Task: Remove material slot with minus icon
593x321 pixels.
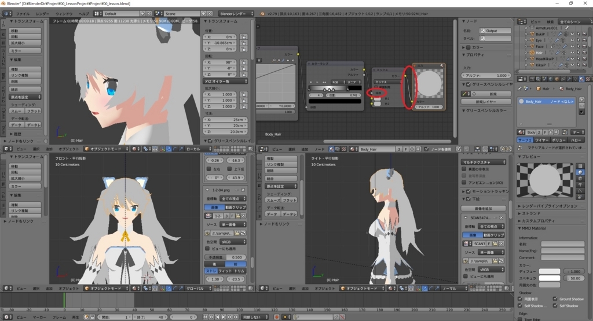Action: 581,106
